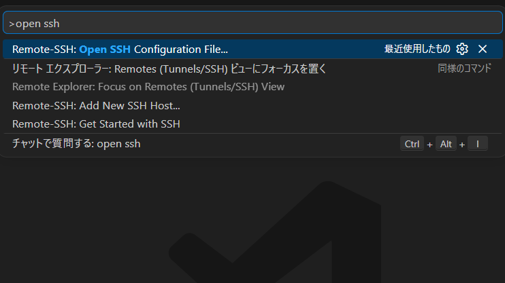Click the I key badge of the chat shortcut
The width and height of the screenshot is (505, 283).
478,144
